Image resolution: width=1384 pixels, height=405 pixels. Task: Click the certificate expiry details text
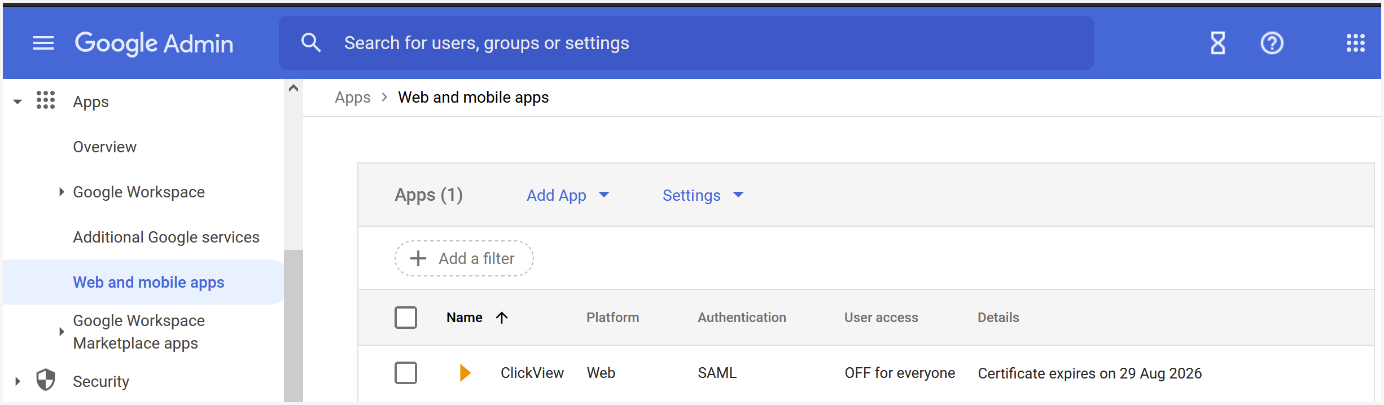[x=1090, y=373]
